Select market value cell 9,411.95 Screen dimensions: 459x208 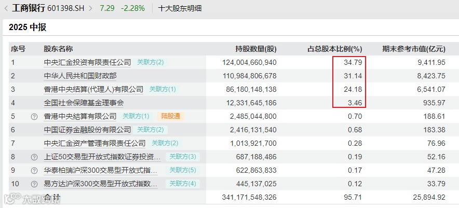pyautogui.click(x=432, y=62)
